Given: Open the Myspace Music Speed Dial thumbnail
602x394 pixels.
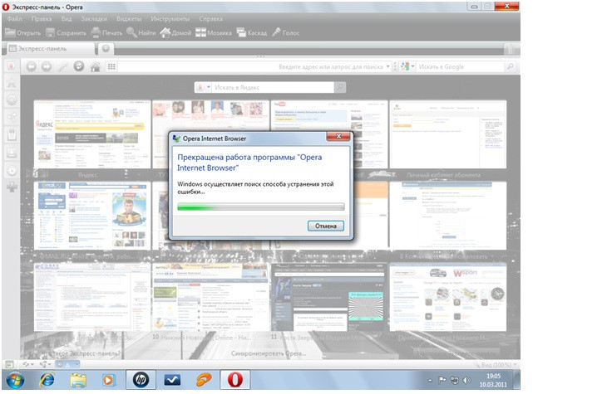Looking at the screenshot, I should click(x=329, y=297).
